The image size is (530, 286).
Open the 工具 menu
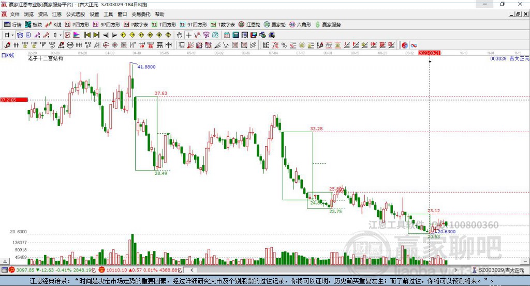pos(108,14)
